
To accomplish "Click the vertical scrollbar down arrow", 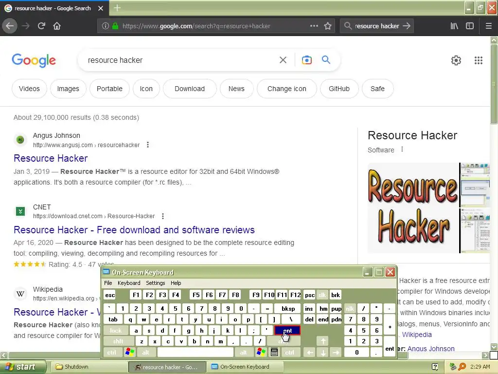I will click(x=494, y=347).
